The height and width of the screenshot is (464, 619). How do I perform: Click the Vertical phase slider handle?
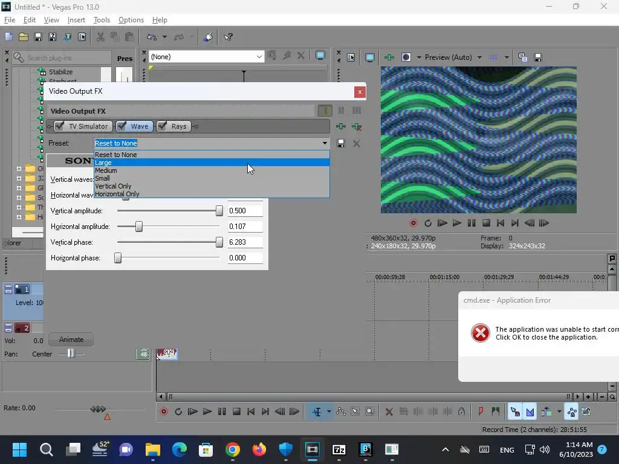(219, 242)
